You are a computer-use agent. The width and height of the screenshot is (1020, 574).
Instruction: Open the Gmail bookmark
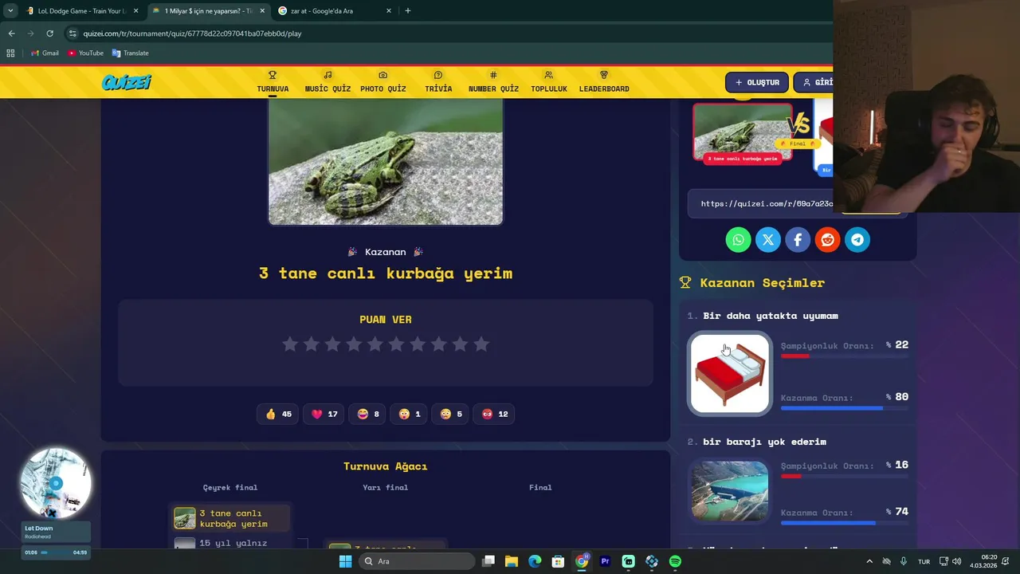click(45, 53)
